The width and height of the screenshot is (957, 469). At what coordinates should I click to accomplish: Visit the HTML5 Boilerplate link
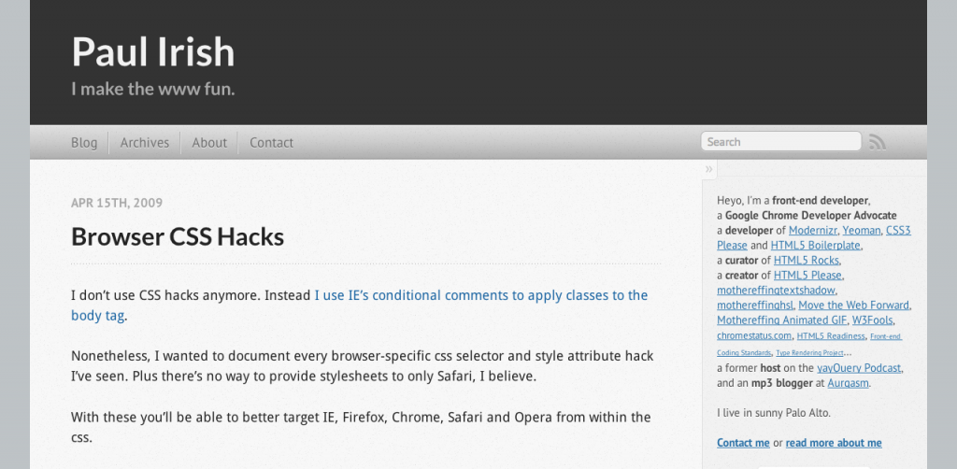coord(815,245)
